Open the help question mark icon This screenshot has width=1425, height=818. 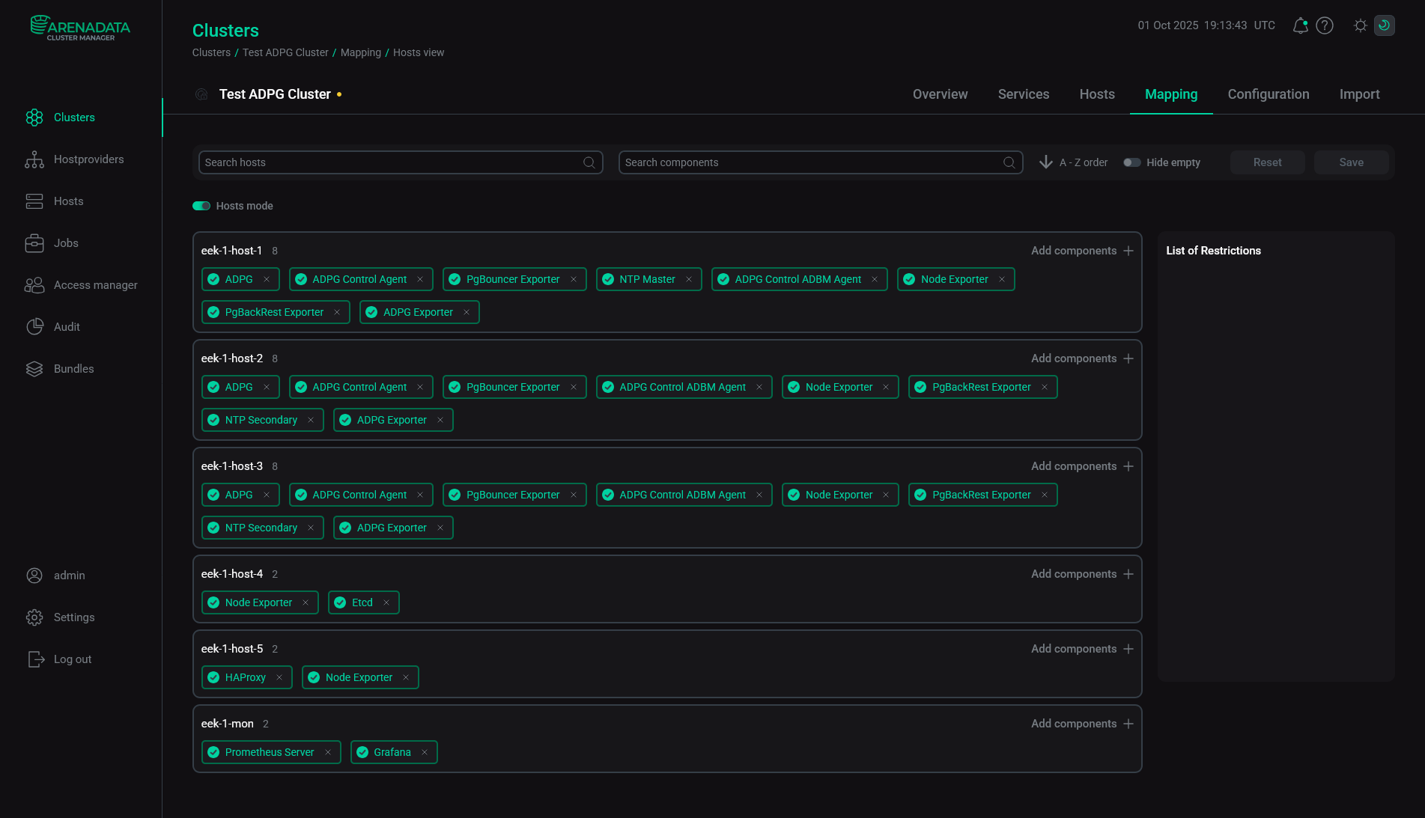[x=1325, y=25]
